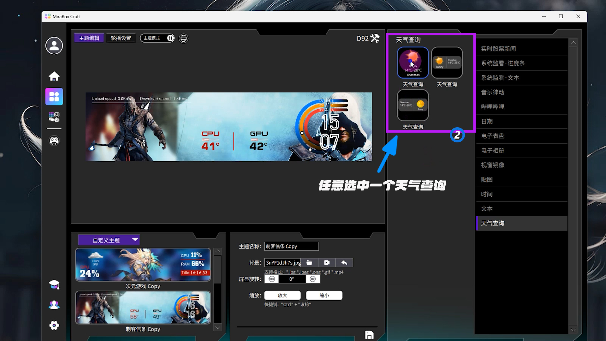This screenshot has width=606, height=341.
Task: Select 文本 in widget list
Action: [x=522, y=208]
